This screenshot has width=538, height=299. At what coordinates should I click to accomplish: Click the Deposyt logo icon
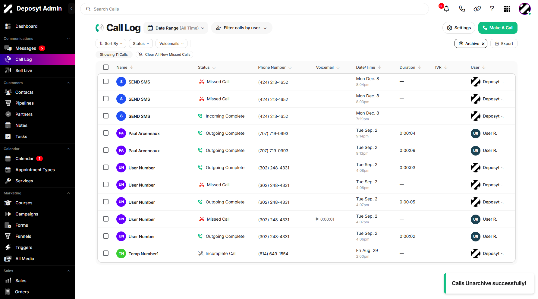(x=8, y=8)
